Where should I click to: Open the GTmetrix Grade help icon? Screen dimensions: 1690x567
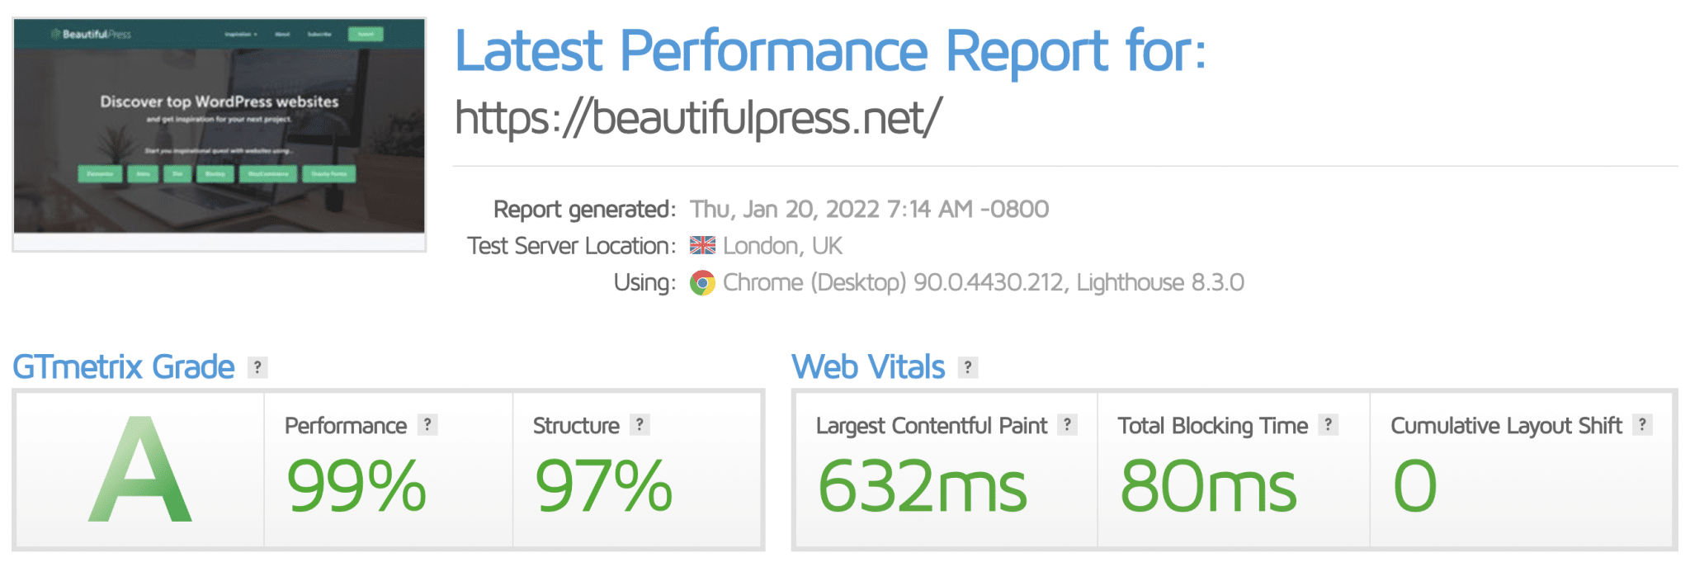click(256, 368)
